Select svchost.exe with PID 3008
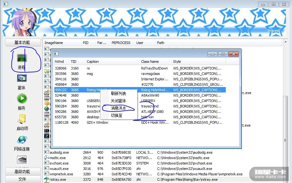Screen dimensions: 292x183 pos(163,163)
